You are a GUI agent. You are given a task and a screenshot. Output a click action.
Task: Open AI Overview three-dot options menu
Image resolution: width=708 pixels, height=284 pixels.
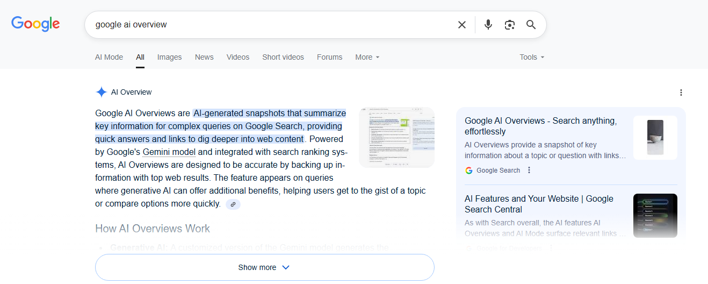681,93
